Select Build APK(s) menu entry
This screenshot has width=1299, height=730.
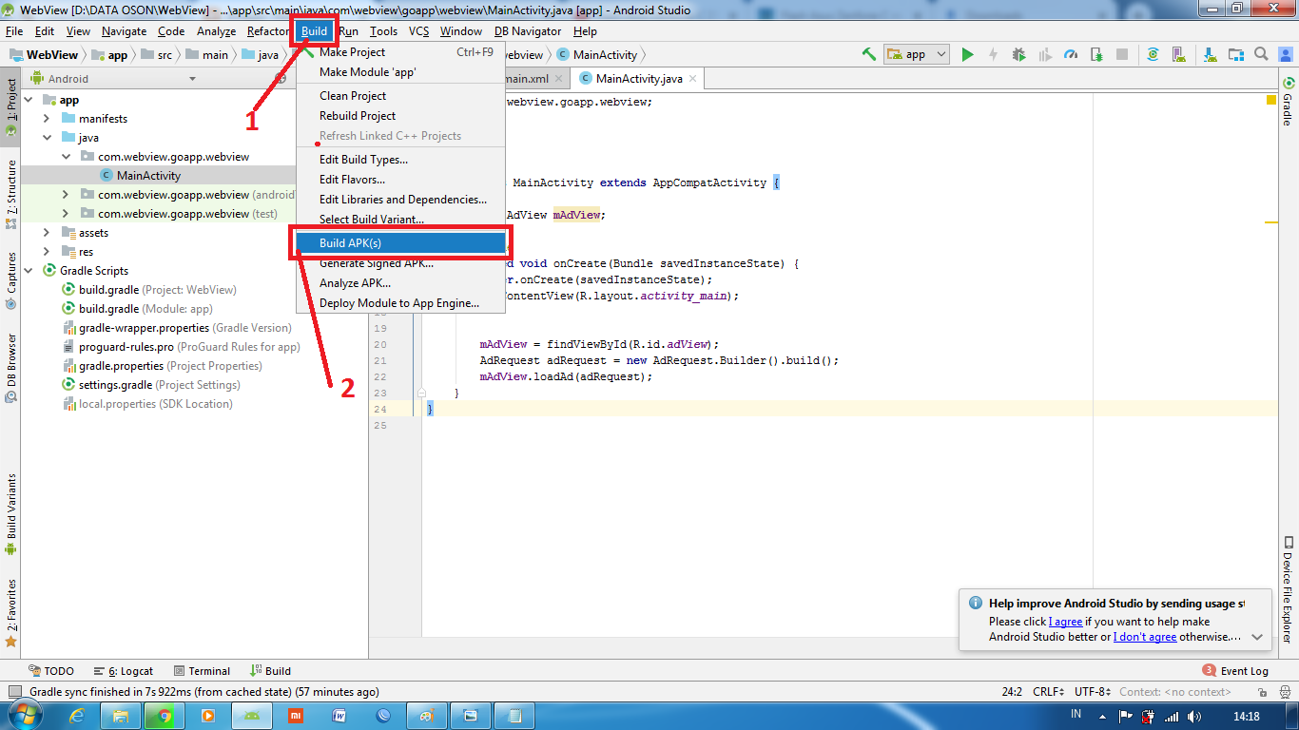(x=399, y=243)
